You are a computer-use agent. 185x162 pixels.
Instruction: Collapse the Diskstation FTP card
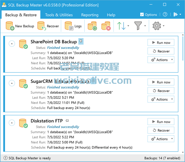click(12, 123)
